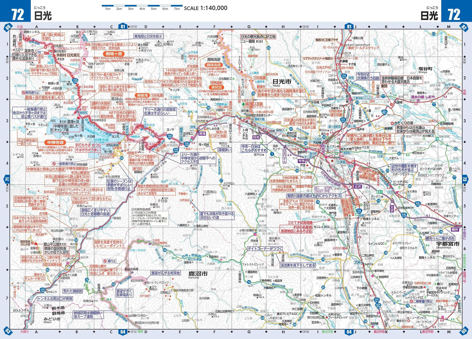The width and height of the screenshot is (472, 339).
Task: Click the SCALE 1:140,000 text
Action: coord(206,8)
